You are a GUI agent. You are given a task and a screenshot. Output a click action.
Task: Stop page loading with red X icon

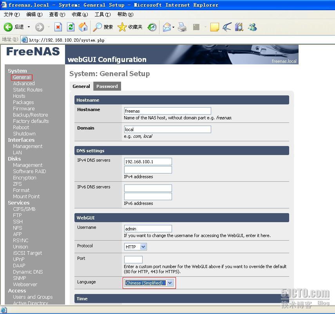point(58,27)
